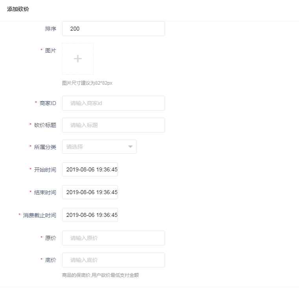Viewport: 299px width, 289px height.
Task: Open the 开始时间 date picker field
Action: coord(90,170)
